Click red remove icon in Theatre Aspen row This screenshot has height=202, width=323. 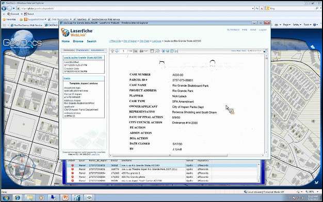pos(73,170)
